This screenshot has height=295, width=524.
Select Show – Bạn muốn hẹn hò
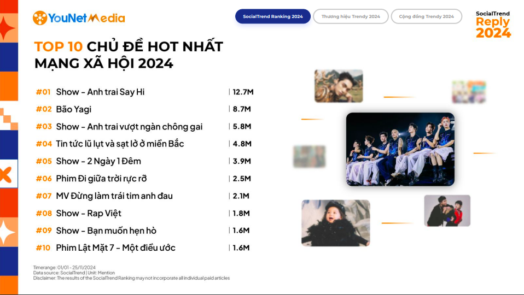click(x=106, y=231)
